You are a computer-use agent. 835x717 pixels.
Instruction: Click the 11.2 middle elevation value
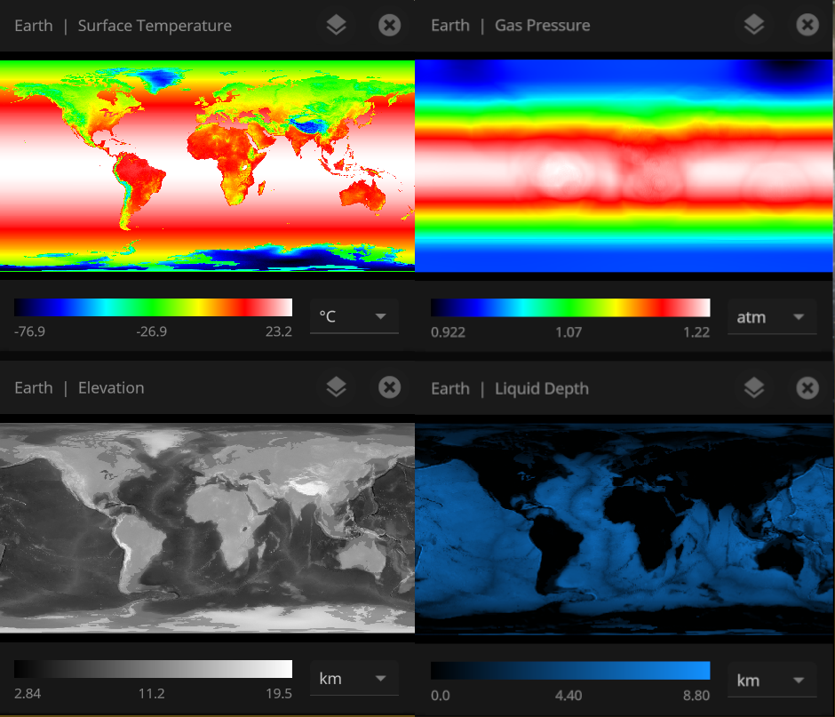click(x=151, y=694)
